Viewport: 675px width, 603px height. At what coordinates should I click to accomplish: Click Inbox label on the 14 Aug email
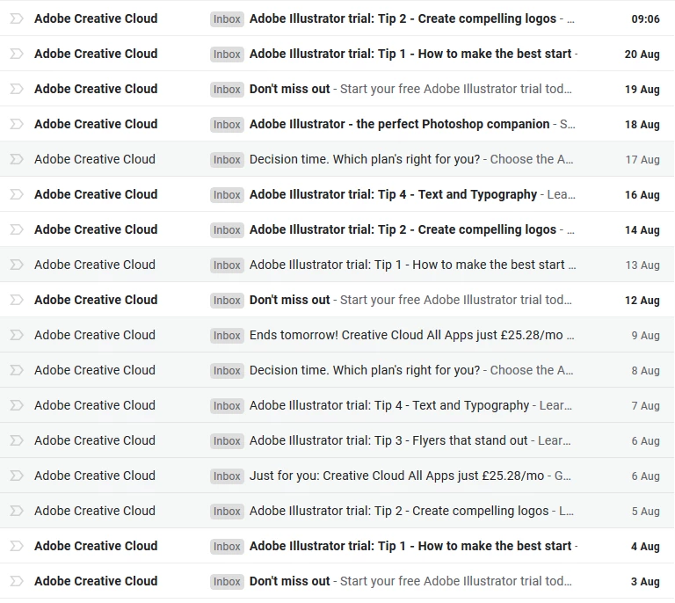click(x=227, y=229)
